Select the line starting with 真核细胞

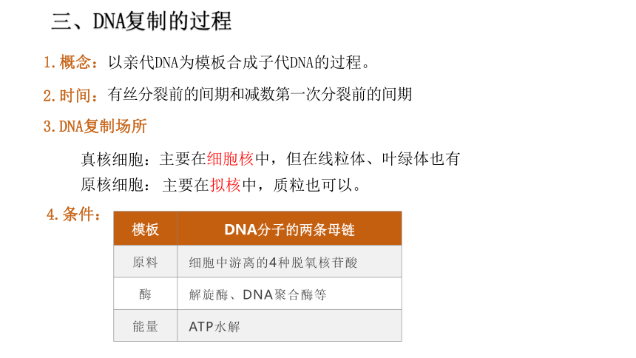(270, 159)
